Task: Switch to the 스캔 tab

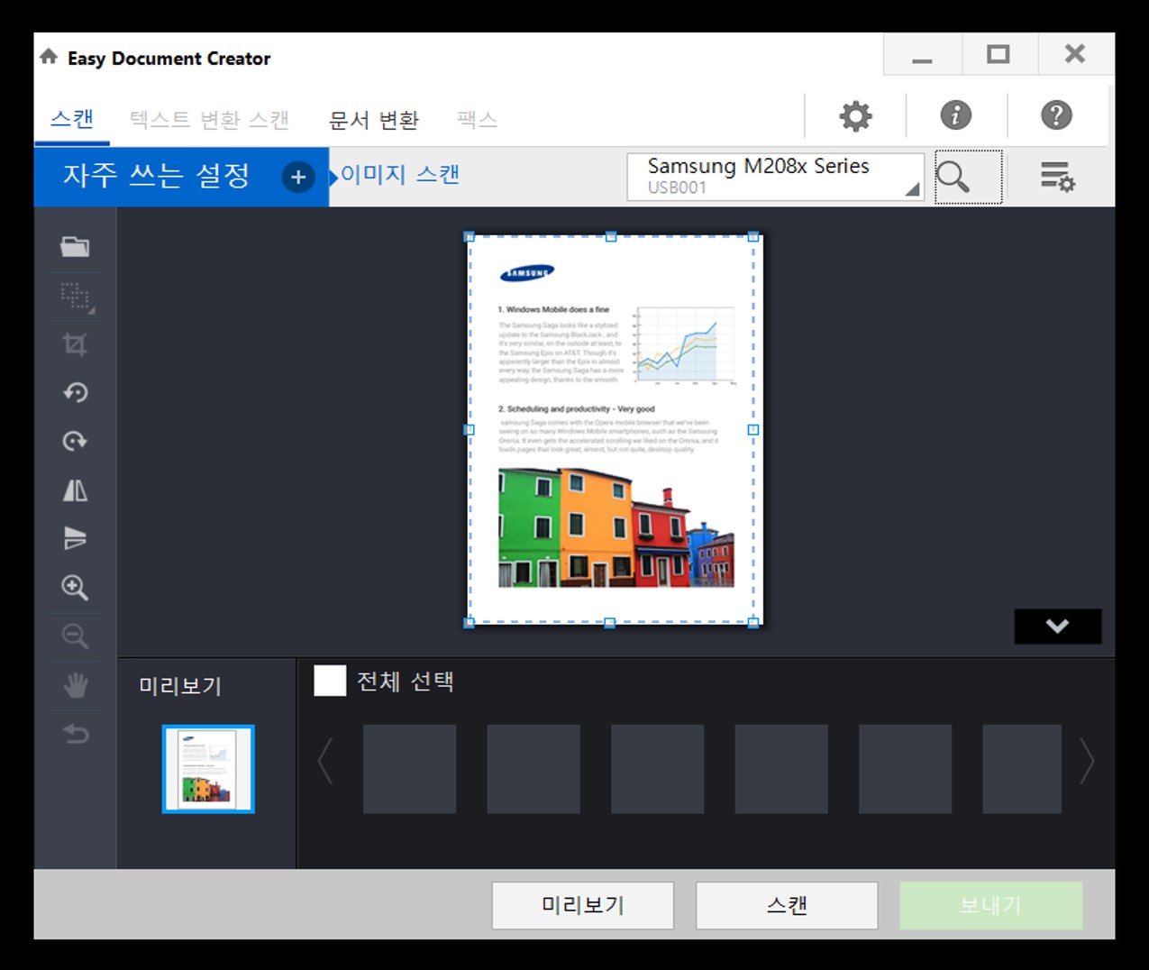Action: pos(72,119)
